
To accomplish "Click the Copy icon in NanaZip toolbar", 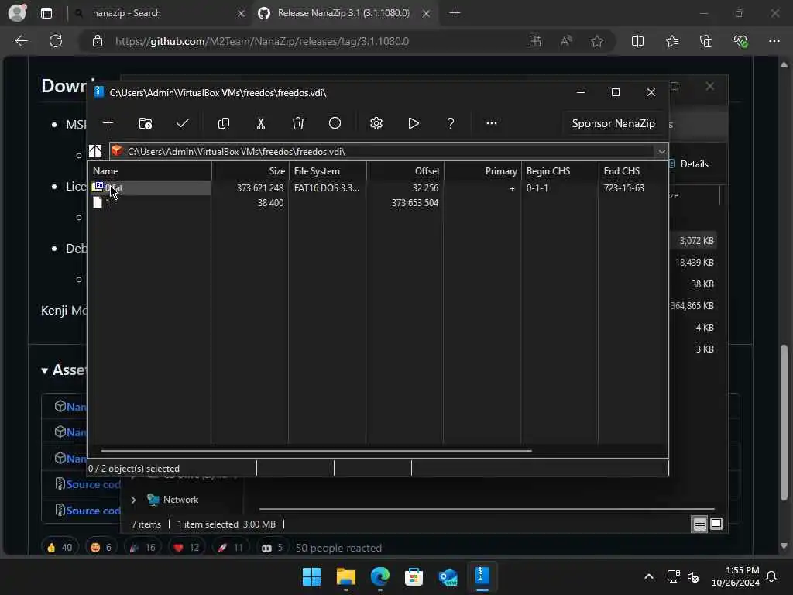I will [224, 123].
